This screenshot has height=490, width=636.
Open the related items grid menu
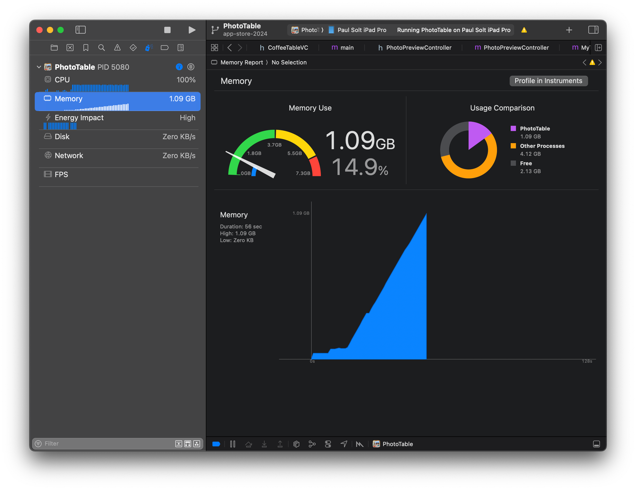click(x=215, y=48)
